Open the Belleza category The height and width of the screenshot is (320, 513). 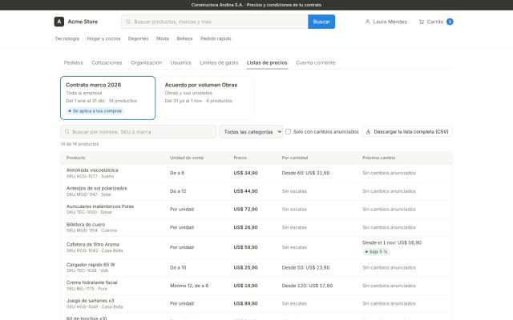[184, 38]
